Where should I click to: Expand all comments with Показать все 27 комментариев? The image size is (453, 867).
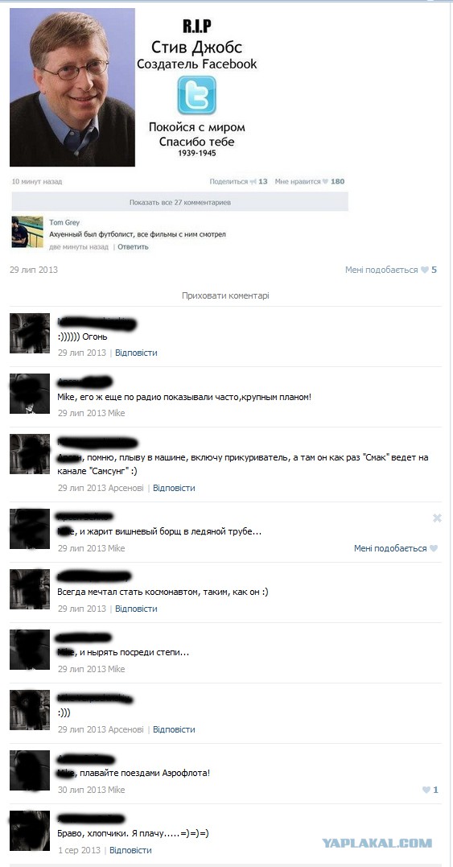coord(180,202)
